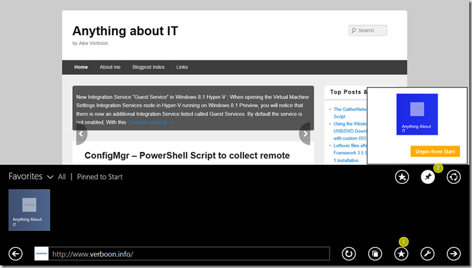
Task: Click the pin site to Start icon
Action: point(427,176)
